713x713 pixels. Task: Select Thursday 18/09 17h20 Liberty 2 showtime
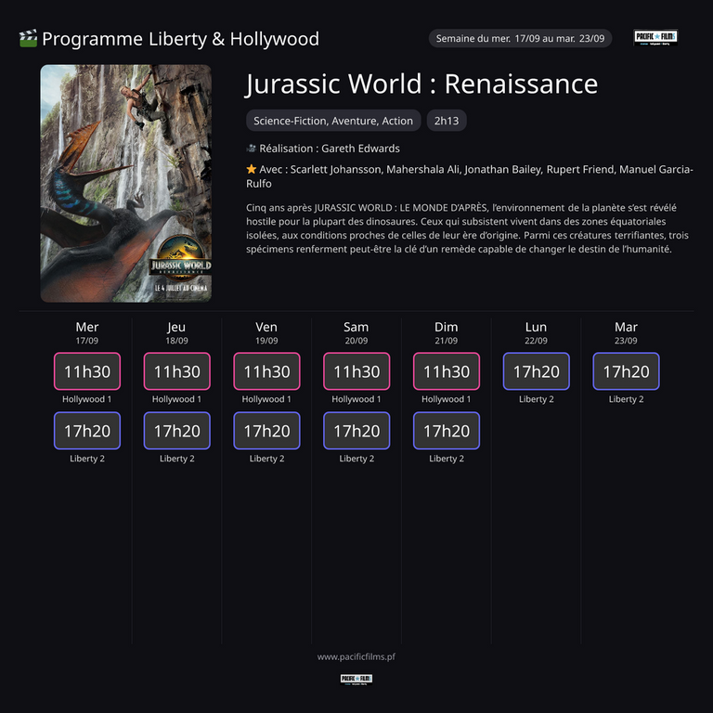click(x=177, y=431)
